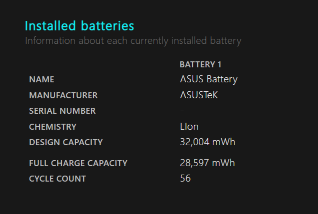The height and width of the screenshot is (214, 318).
Task: Select the 28,597 mWh full charge value
Action: click(x=207, y=163)
